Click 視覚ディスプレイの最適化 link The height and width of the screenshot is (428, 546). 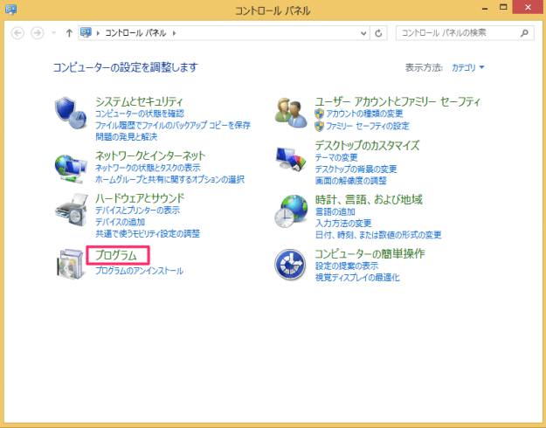[x=357, y=277]
